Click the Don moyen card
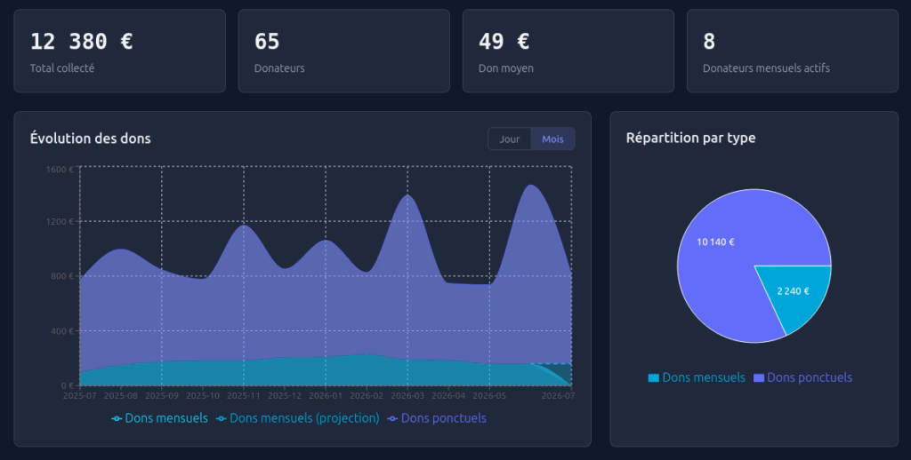Screen dimensions: 911x460 coord(568,51)
